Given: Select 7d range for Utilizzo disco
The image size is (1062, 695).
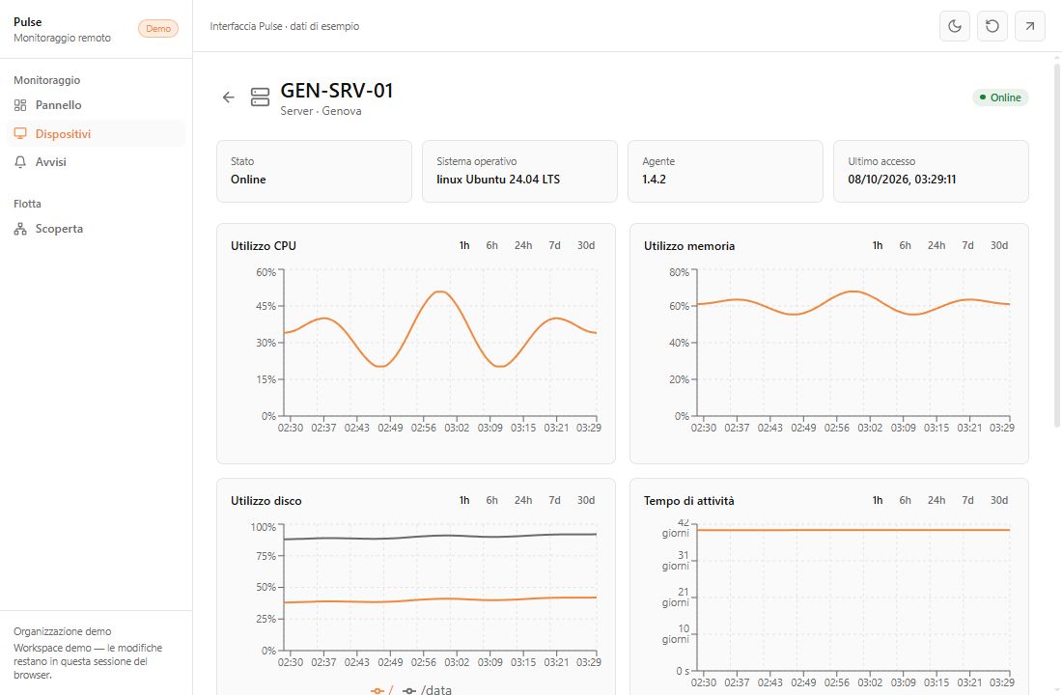Looking at the screenshot, I should point(554,500).
